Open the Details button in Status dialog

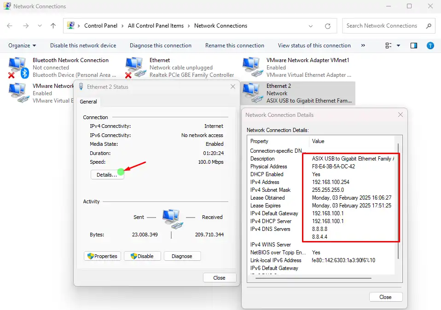107,175
